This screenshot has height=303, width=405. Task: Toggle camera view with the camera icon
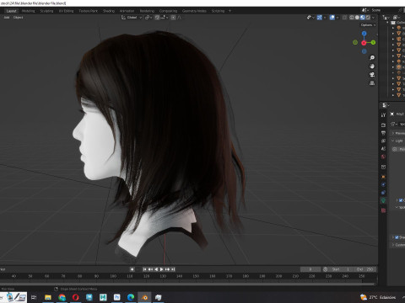point(372,75)
